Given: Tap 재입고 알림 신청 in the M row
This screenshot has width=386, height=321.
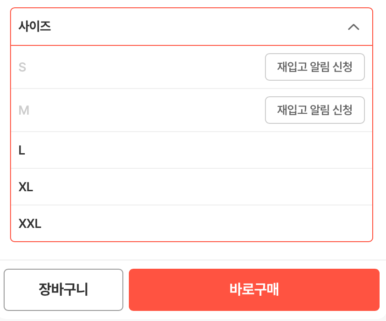Looking at the screenshot, I should (314, 110).
